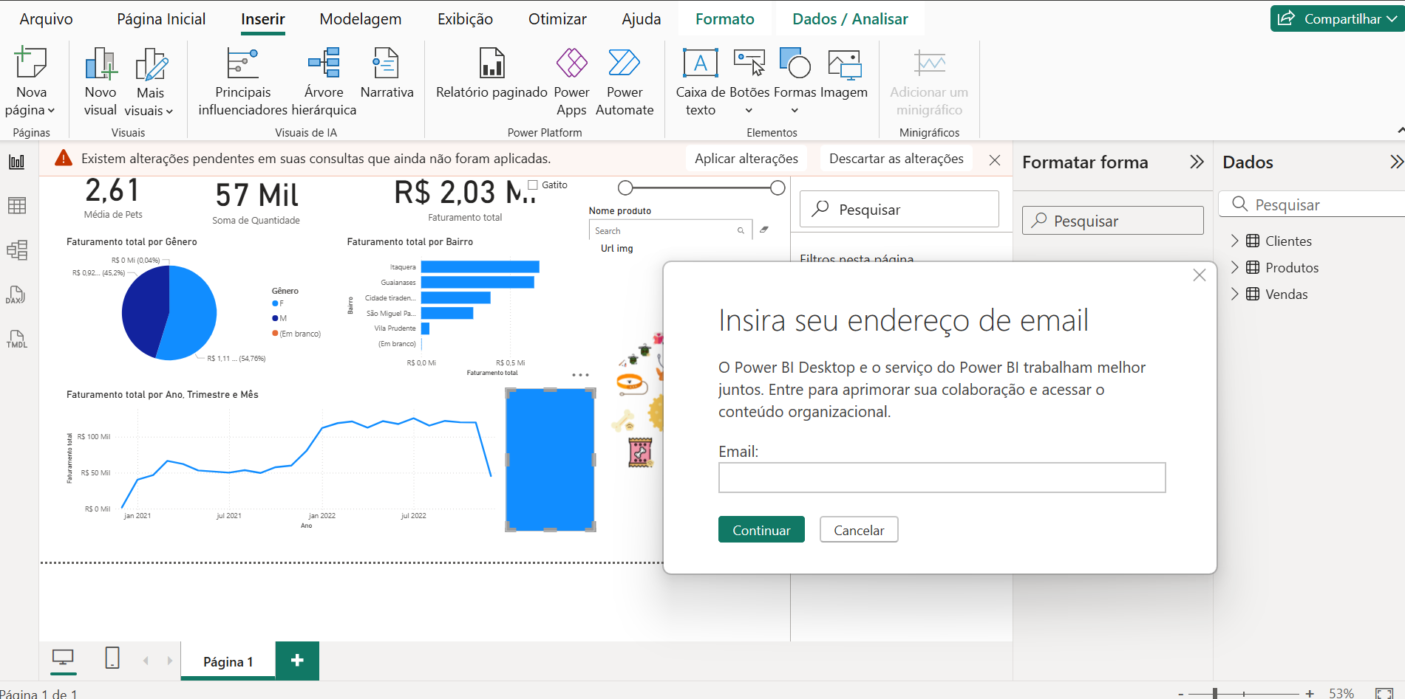This screenshot has width=1405, height=699.
Task: Open the Table view from the sidebar
Action: pos(16,206)
